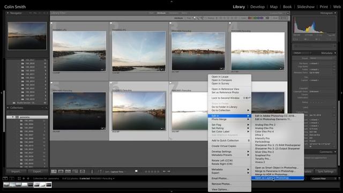Expand the Comments panel
This screenshot has height=193, width=343.
tap(335, 152)
